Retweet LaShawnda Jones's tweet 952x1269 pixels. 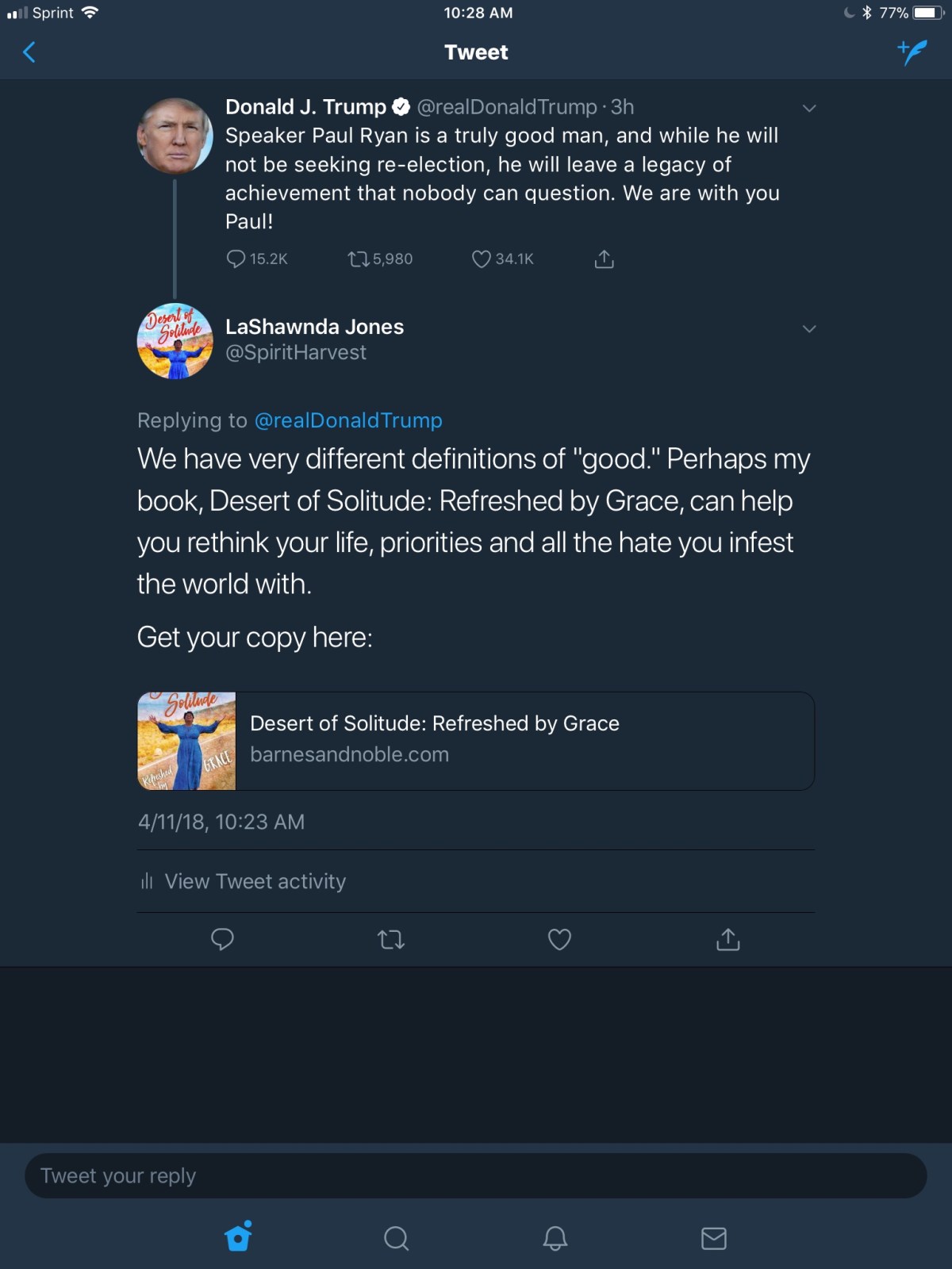click(391, 940)
